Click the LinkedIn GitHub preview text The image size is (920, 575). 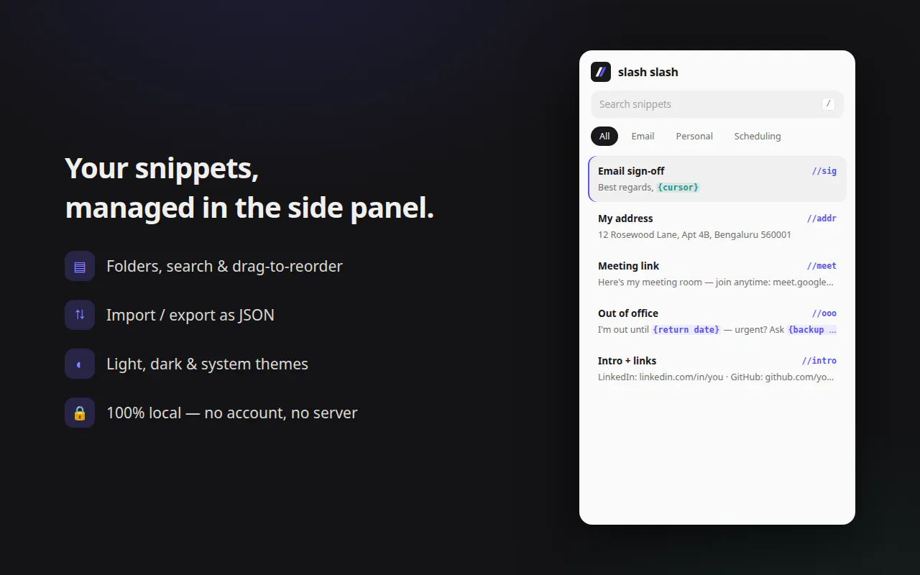pos(716,377)
